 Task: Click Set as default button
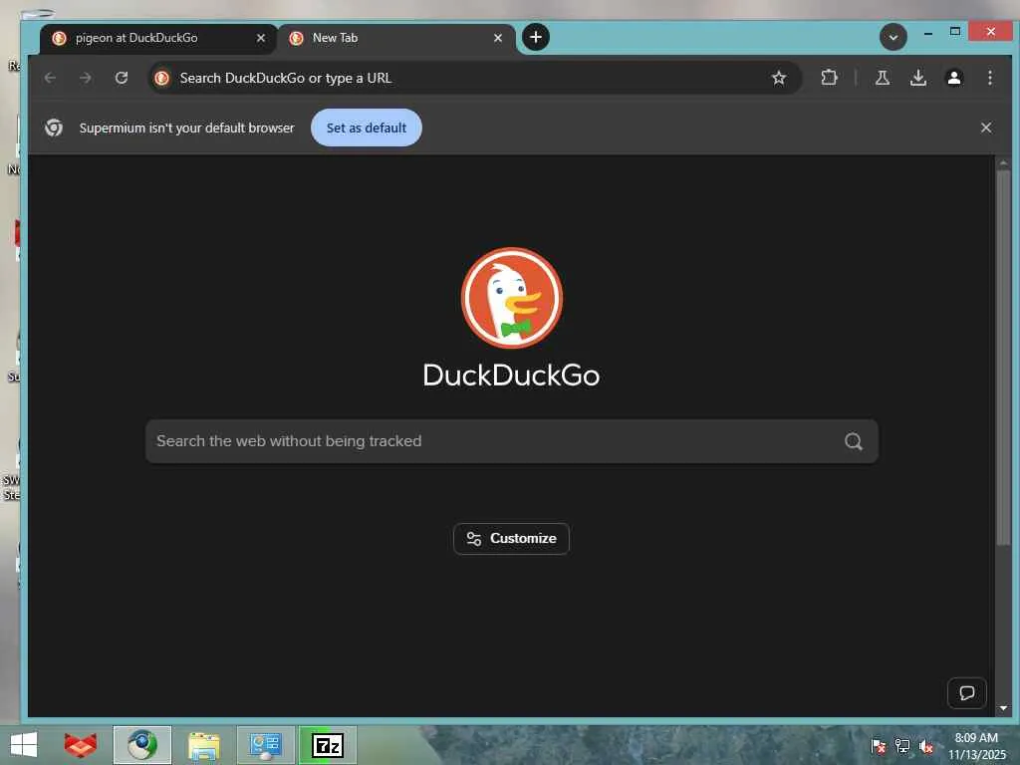(x=367, y=127)
